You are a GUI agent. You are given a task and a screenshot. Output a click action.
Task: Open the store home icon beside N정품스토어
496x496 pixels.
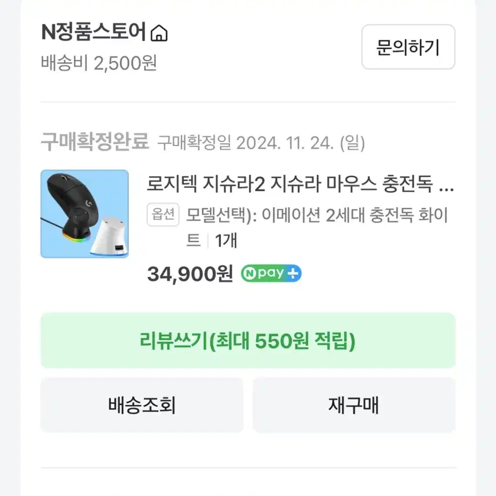click(x=159, y=33)
